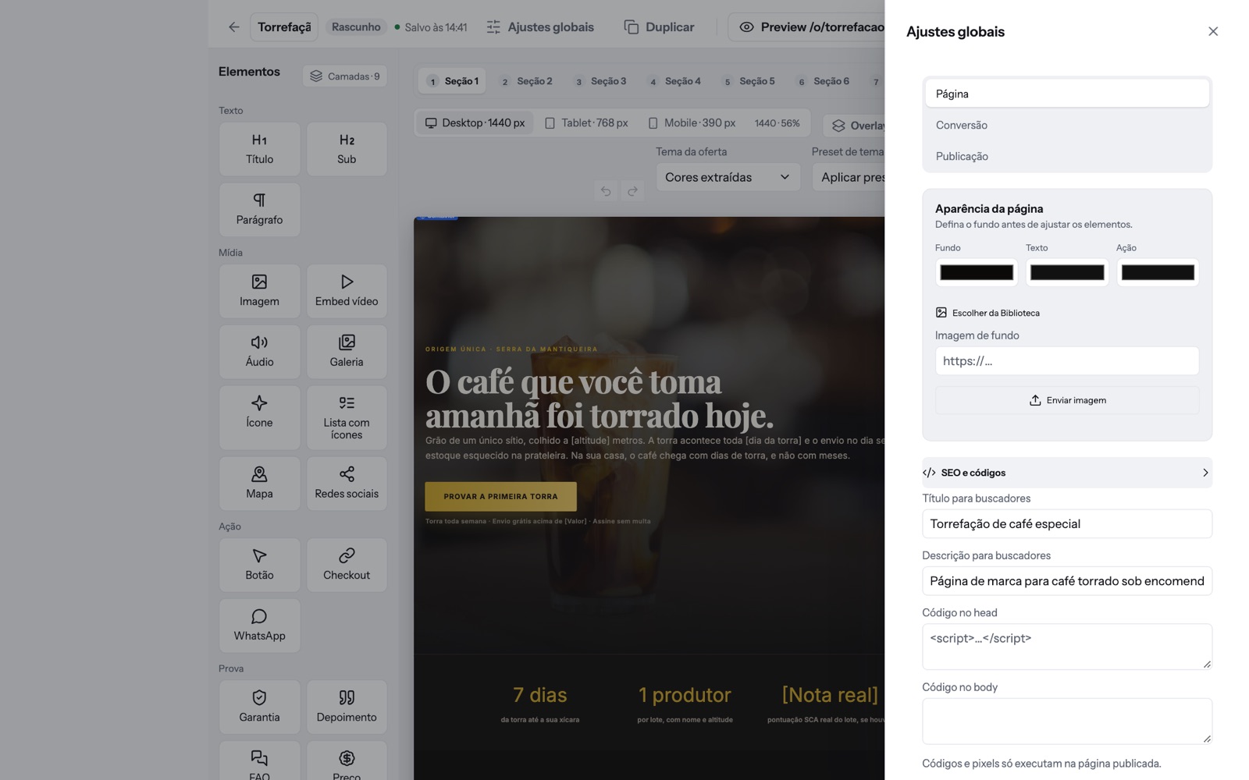1249x780 pixels.
Task: Click the Enviar imagem upload button
Action: click(1066, 400)
